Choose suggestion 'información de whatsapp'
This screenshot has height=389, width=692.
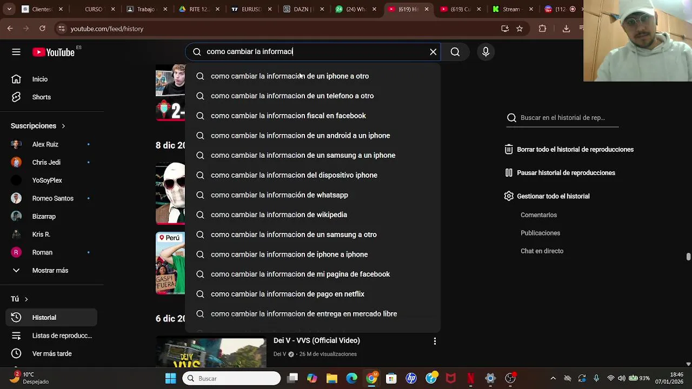[x=313, y=195]
